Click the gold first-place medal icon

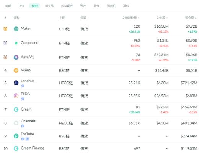(x=5, y=29)
